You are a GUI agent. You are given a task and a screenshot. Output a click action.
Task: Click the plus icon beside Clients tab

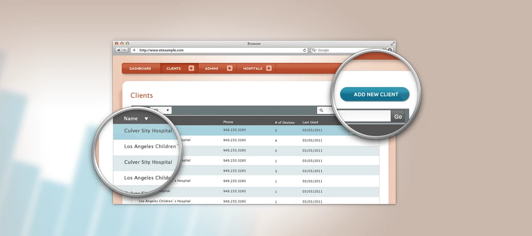coord(191,68)
